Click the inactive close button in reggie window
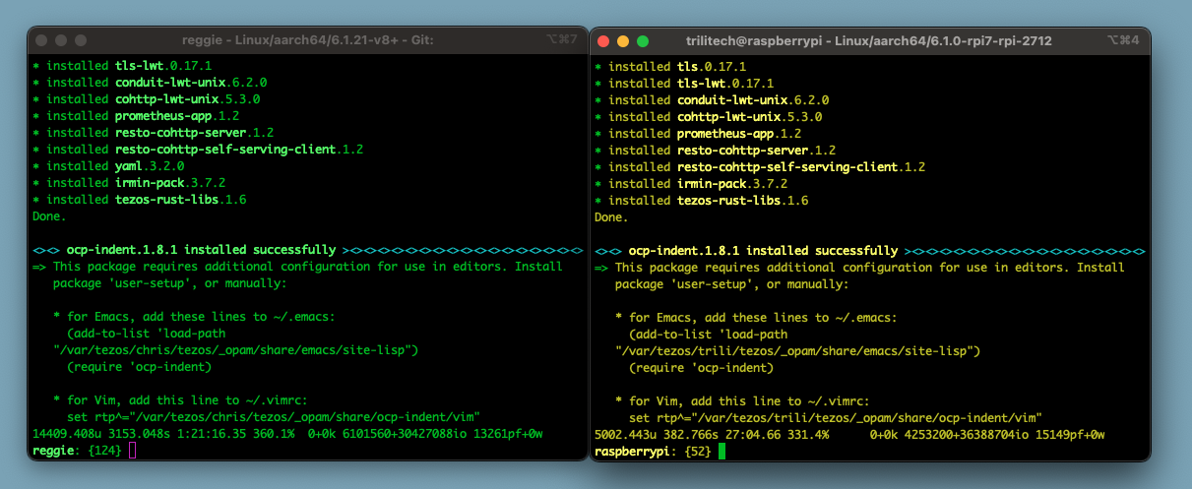 [x=41, y=40]
